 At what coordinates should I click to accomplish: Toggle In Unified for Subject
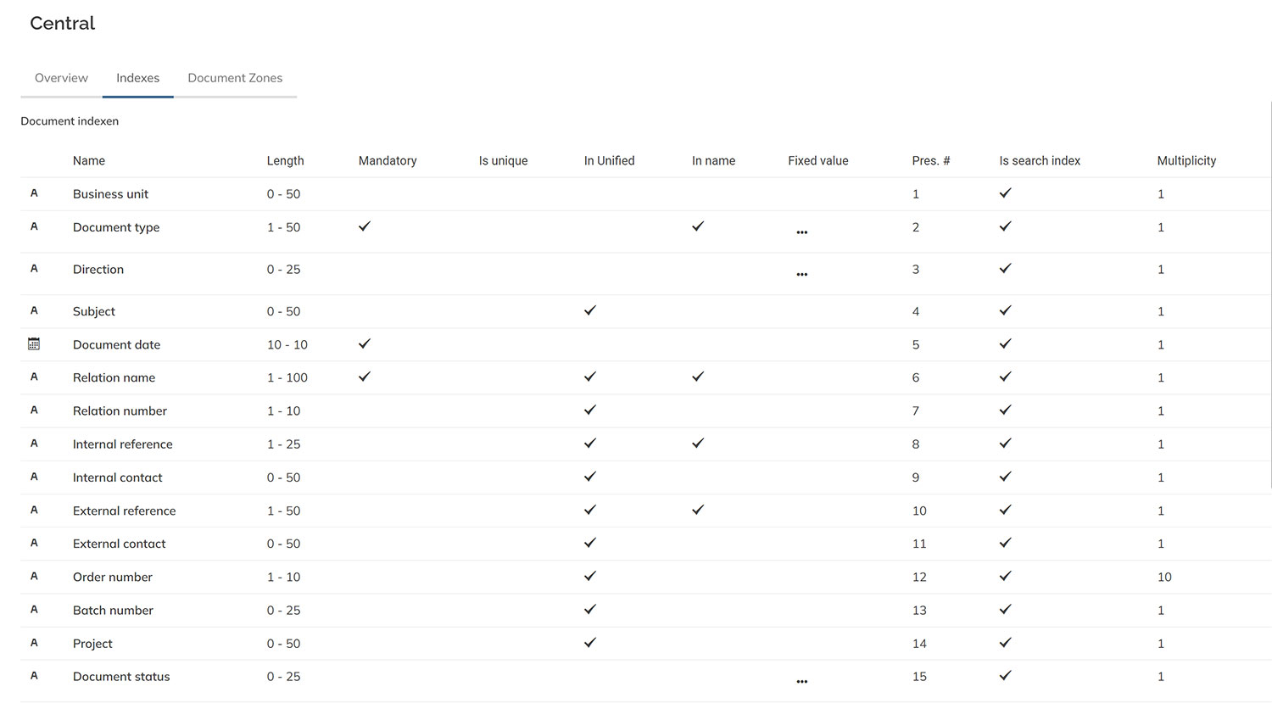coord(589,310)
